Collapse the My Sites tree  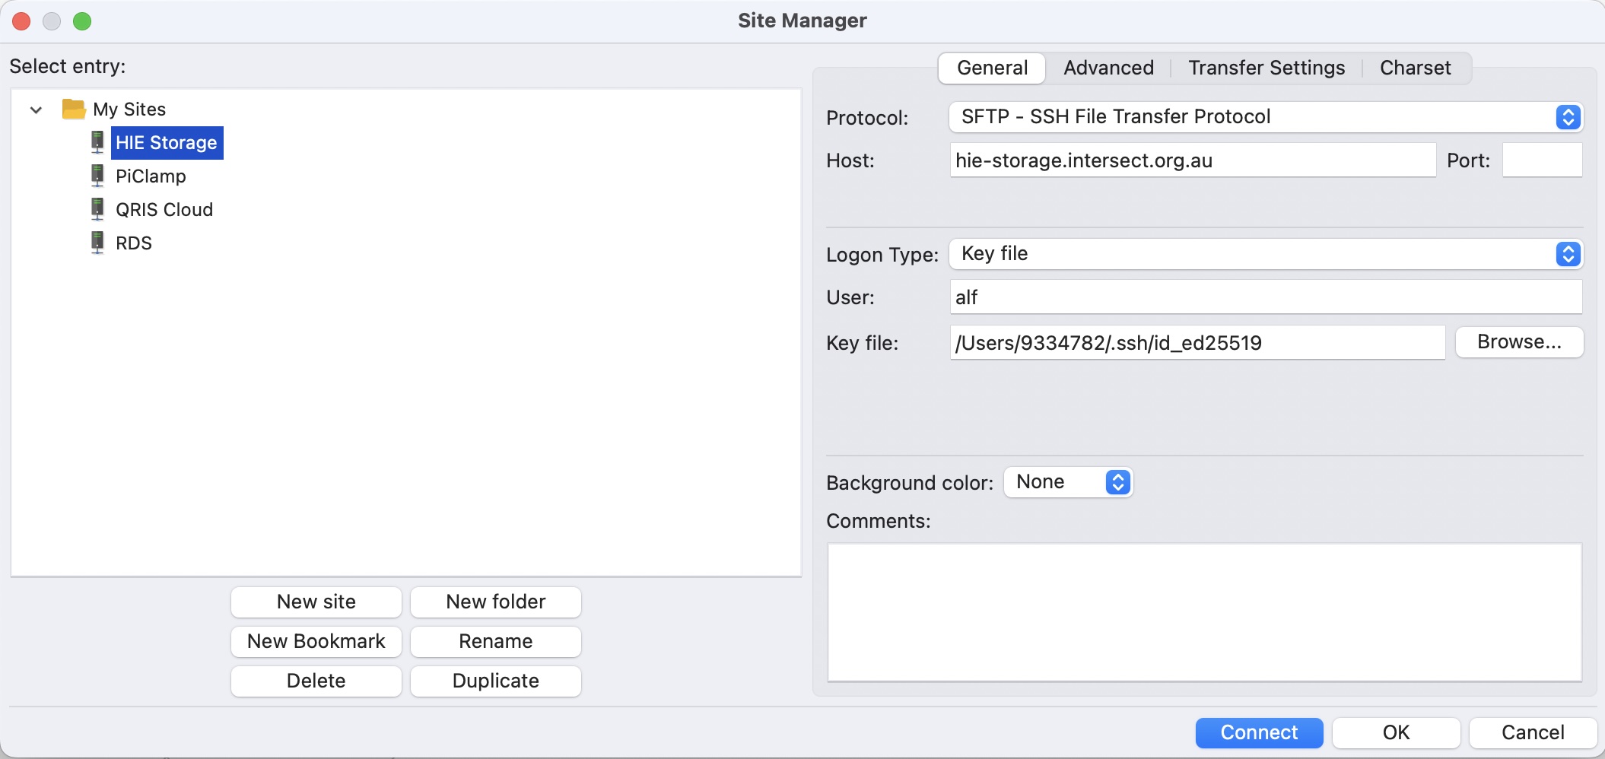(36, 110)
